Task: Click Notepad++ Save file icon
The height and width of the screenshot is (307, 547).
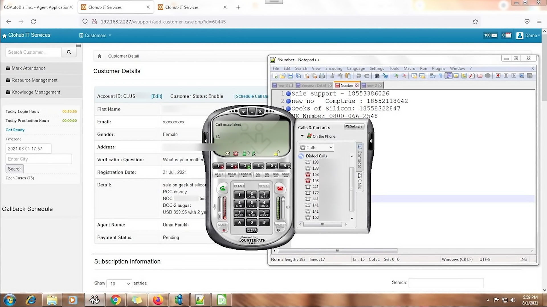Action: point(290,76)
